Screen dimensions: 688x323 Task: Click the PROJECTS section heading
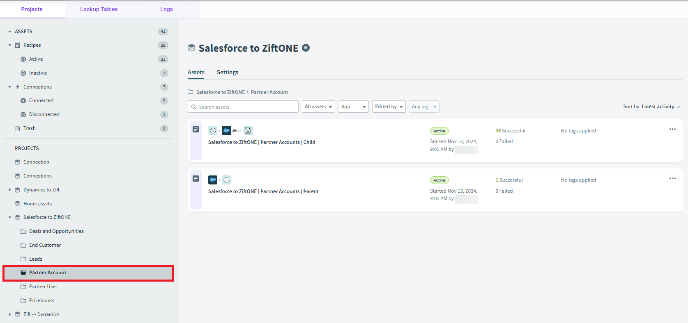27,148
